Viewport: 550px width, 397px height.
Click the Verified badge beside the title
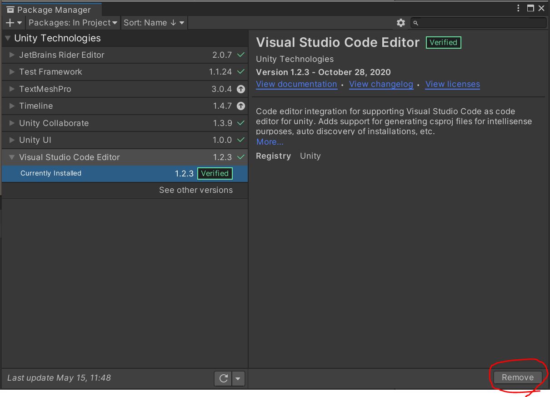[443, 43]
